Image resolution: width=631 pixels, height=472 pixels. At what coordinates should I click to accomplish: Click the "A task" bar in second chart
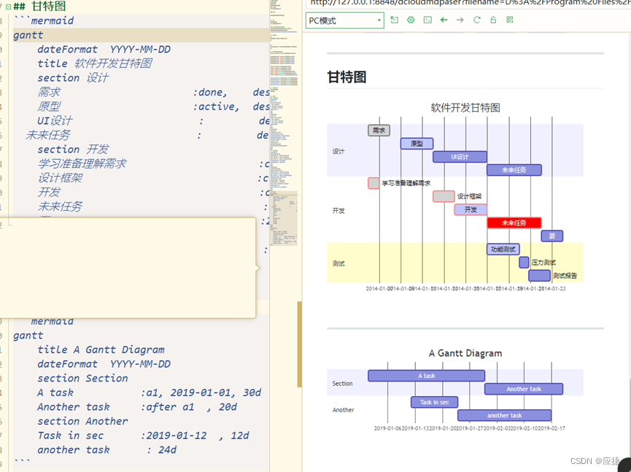coord(426,376)
